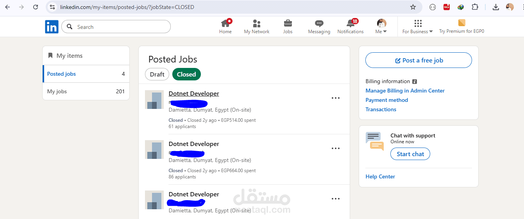Image resolution: width=524 pixels, height=219 pixels.
Task: Click the Start chat button
Action: [x=410, y=154]
